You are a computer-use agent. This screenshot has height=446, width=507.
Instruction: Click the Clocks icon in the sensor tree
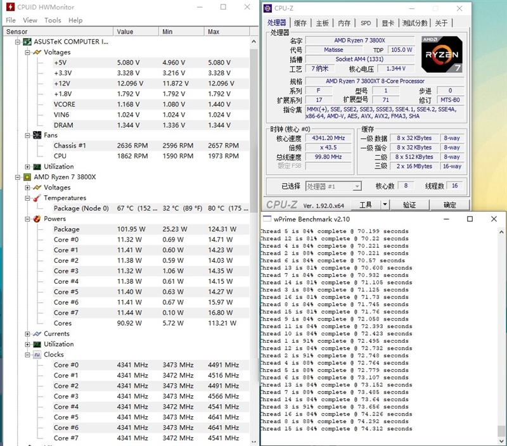click(36, 354)
